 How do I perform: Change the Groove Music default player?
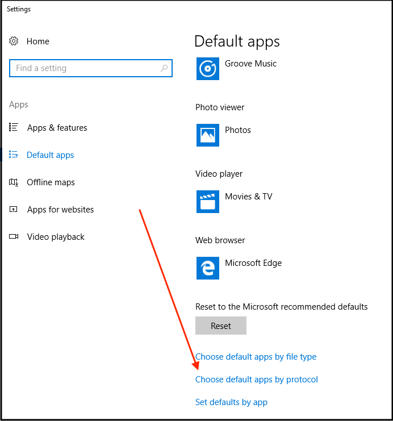pos(250,64)
